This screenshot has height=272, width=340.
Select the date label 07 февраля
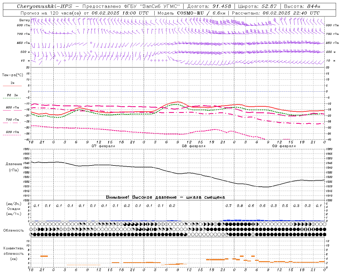coord(103,146)
